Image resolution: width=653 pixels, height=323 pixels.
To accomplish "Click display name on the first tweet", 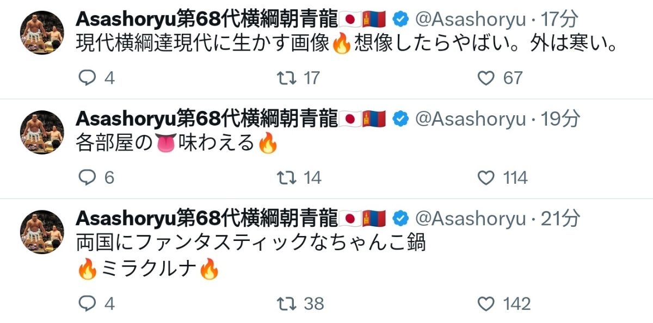I will [207, 20].
